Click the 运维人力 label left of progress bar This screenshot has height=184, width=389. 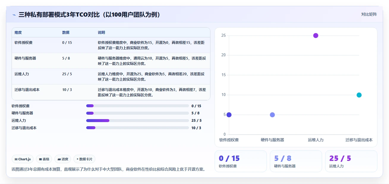point(19,121)
